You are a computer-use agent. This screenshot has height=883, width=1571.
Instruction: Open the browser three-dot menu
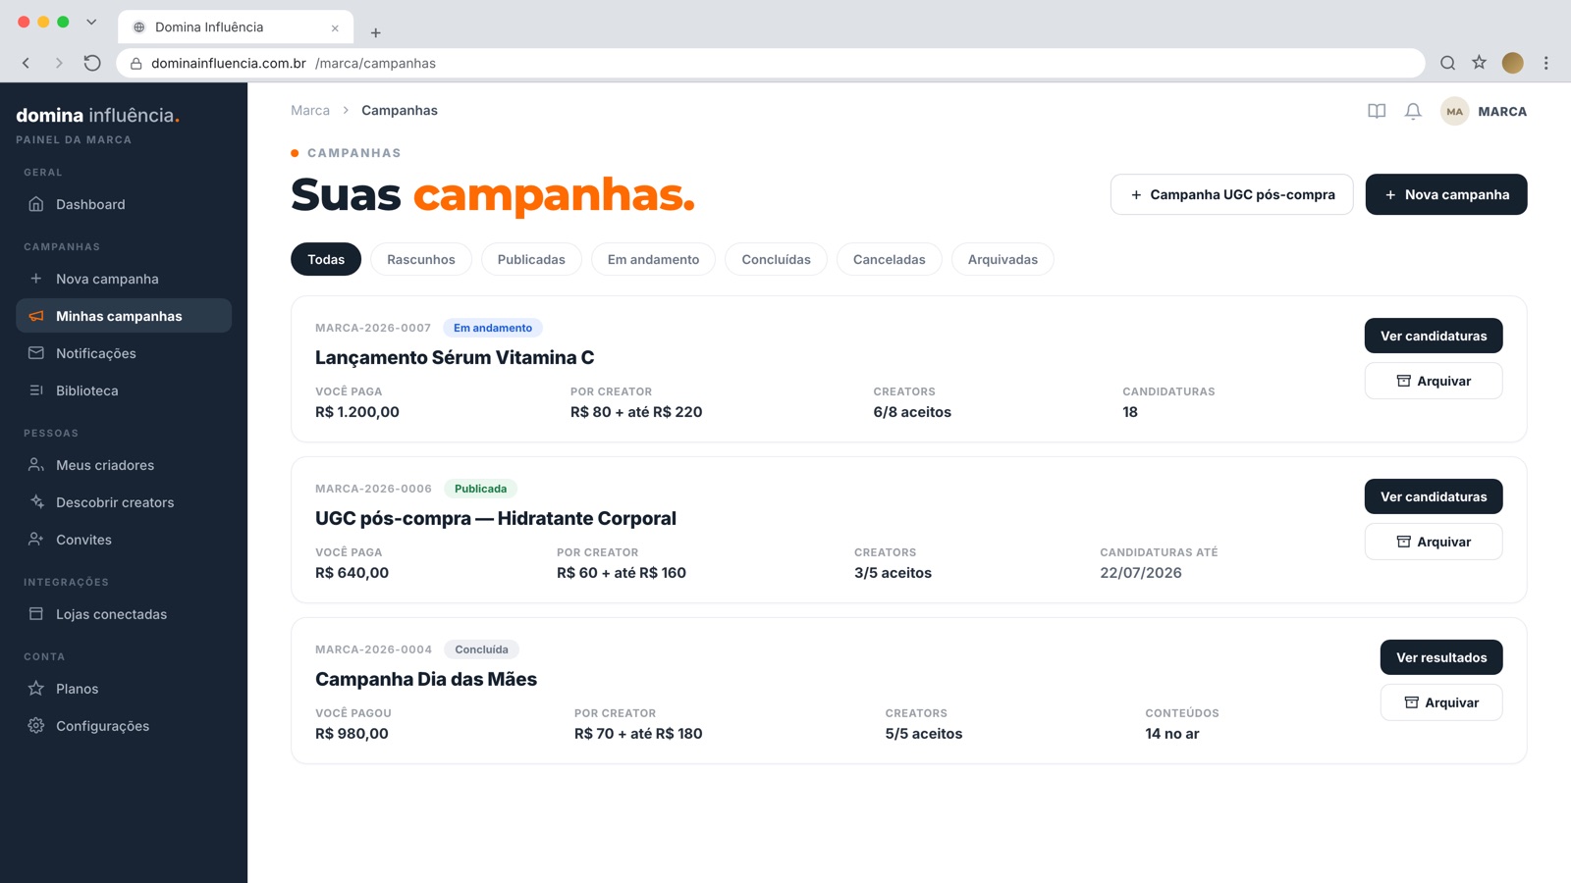pos(1546,63)
